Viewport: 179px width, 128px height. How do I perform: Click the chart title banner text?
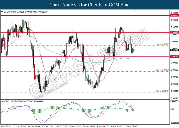(x=89, y=5)
